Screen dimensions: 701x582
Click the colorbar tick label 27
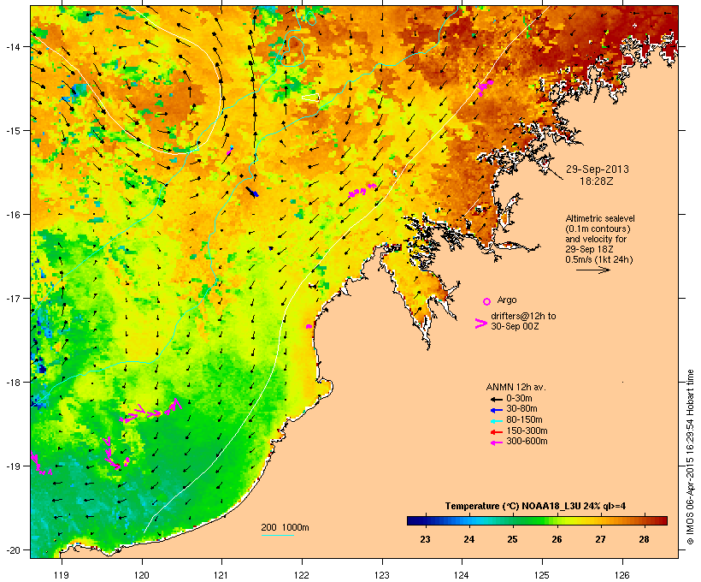[x=600, y=539]
